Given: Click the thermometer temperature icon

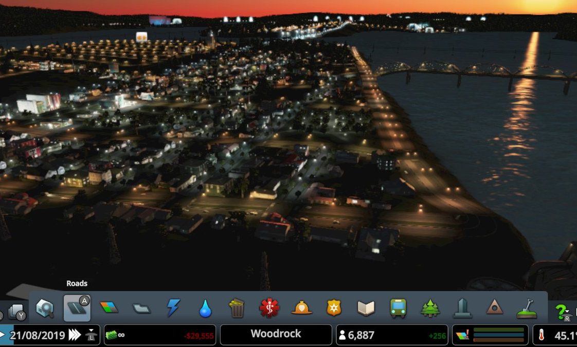Looking at the screenshot, I should click(542, 335).
